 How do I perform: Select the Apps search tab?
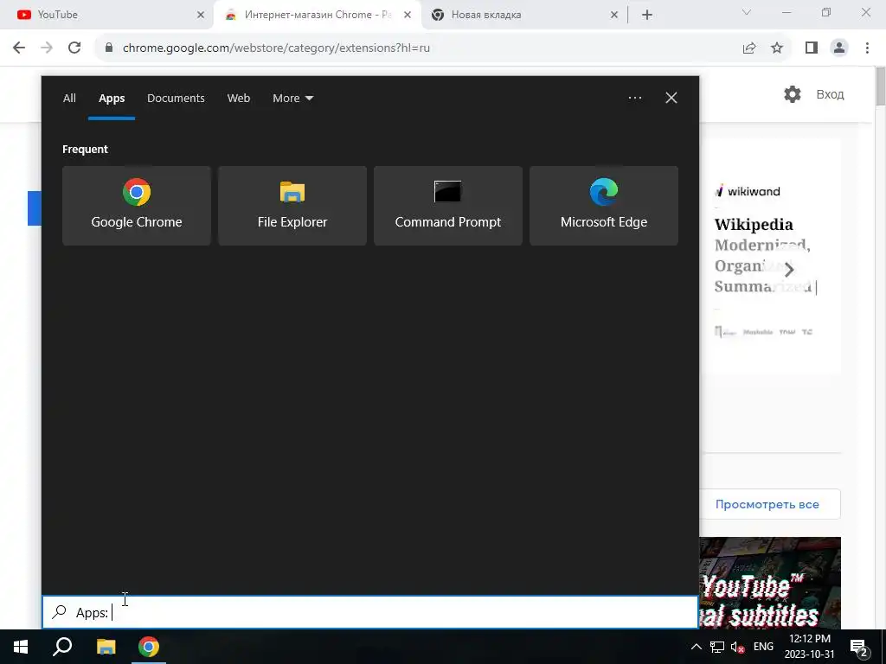112,99
